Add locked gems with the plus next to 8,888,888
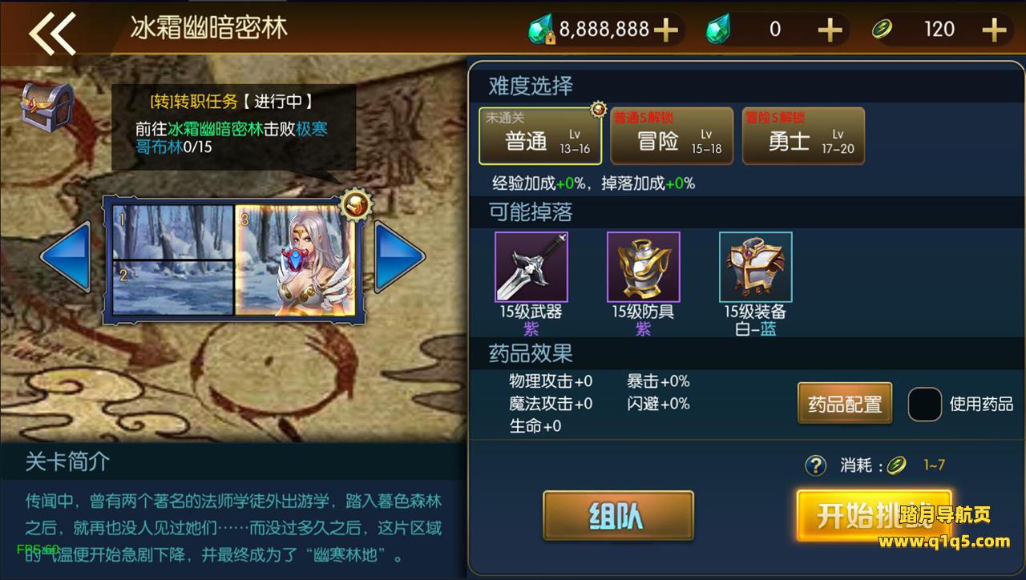The height and width of the screenshot is (580, 1026). 666,30
